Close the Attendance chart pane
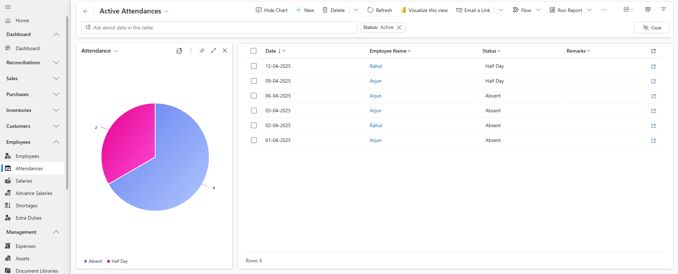678x274 pixels. click(x=225, y=51)
